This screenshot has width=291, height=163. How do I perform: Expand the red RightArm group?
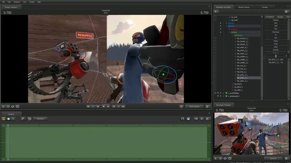(229, 29)
